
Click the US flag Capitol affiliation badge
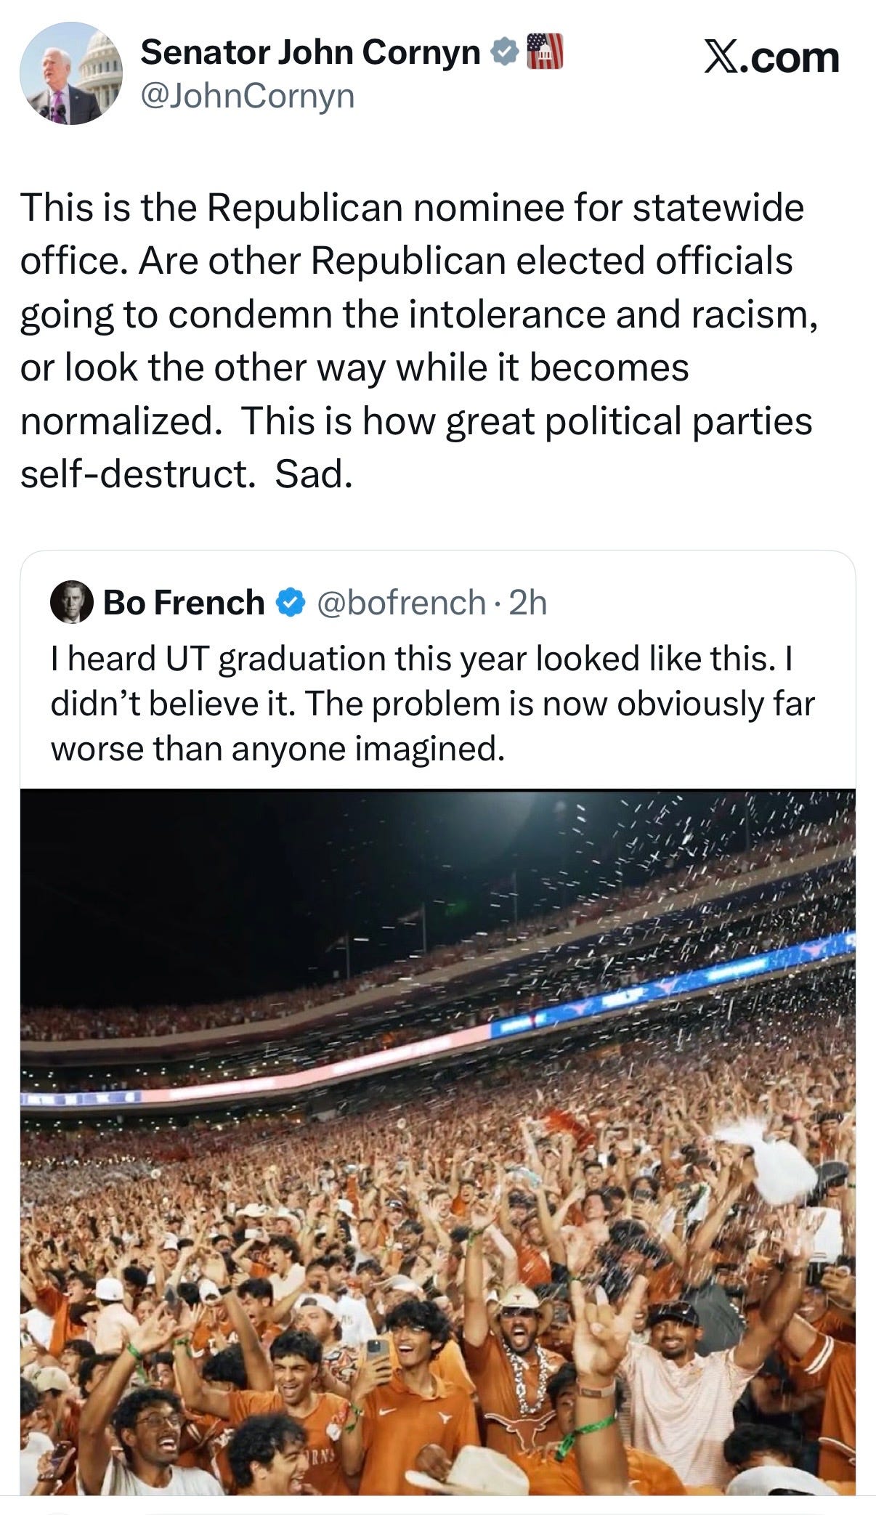(x=543, y=52)
